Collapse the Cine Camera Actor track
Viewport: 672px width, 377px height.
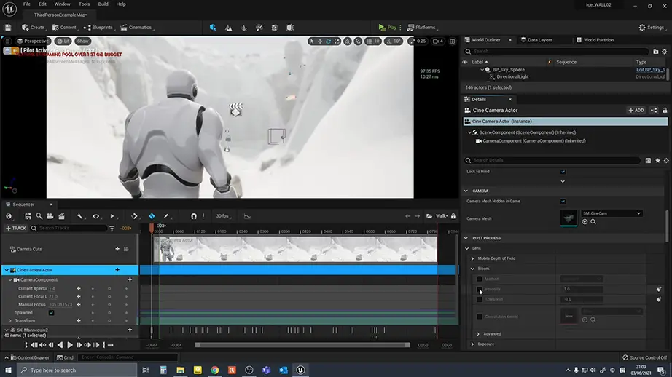pyautogui.click(x=7, y=270)
